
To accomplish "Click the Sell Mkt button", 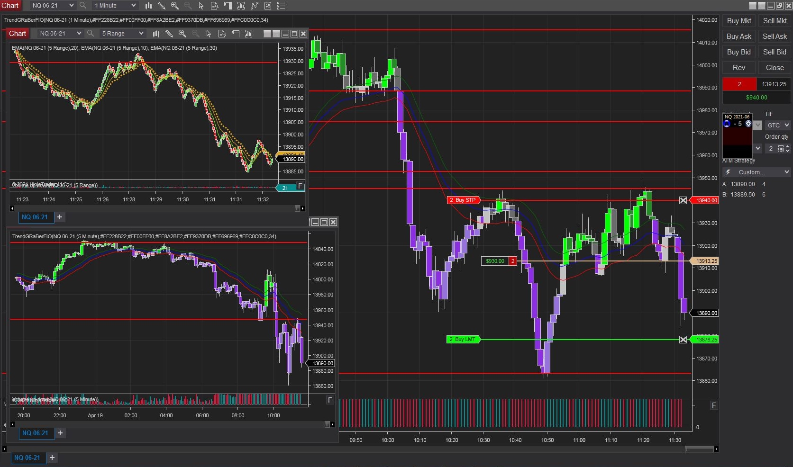I will pos(775,21).
